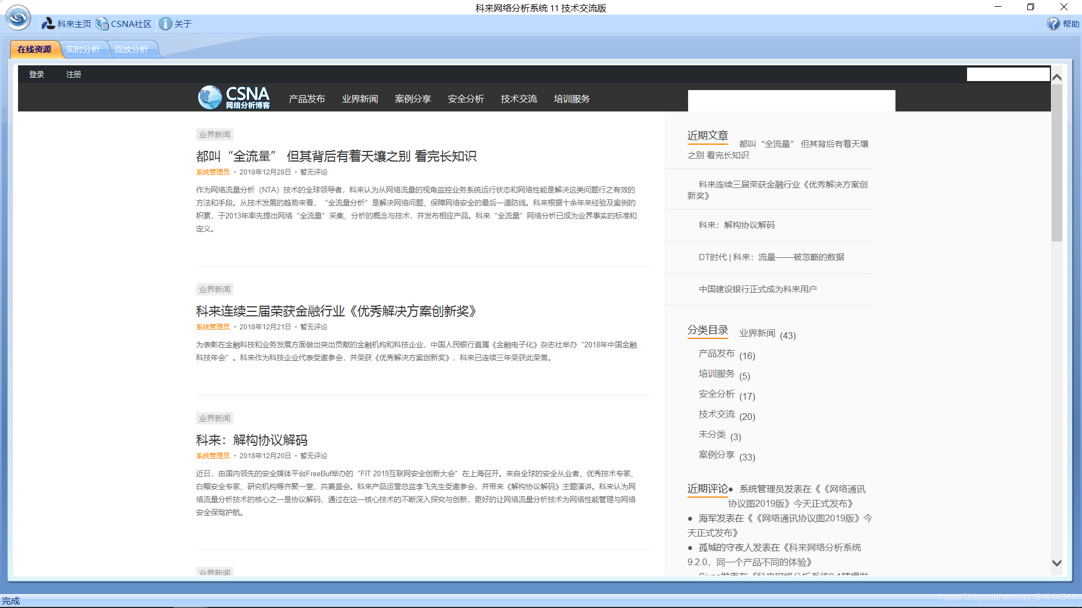Open the 技术交流 navigation menu

(518, 99)
